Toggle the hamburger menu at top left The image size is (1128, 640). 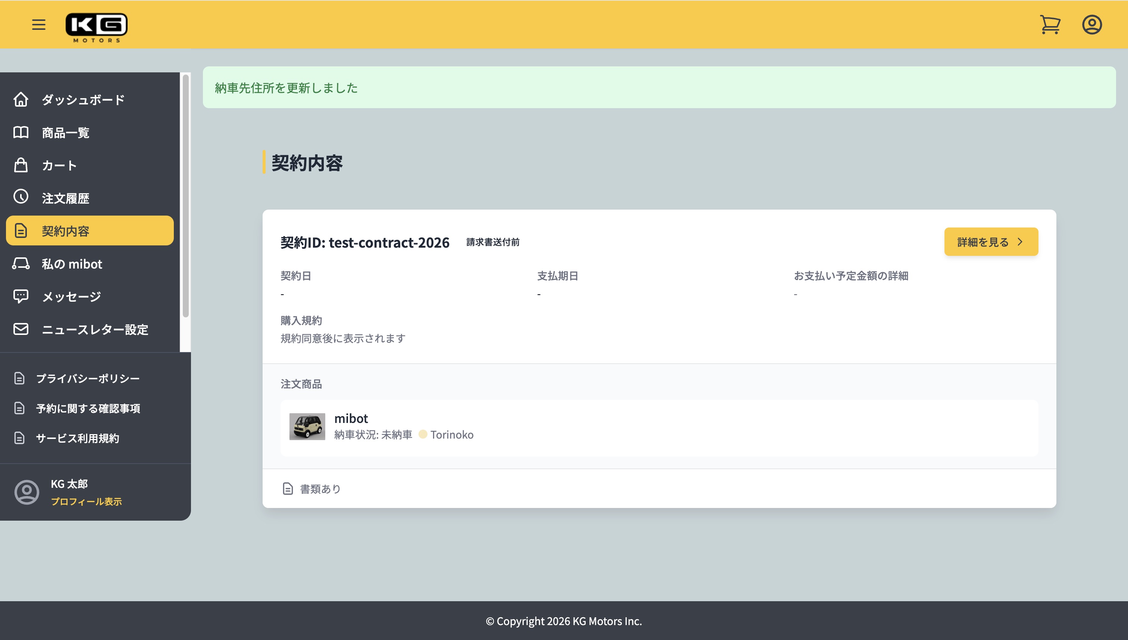click(x=38, y=25)
